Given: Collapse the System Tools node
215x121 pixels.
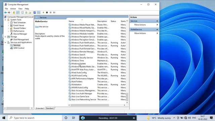Looking at the screenshot, I should [5, 20].
